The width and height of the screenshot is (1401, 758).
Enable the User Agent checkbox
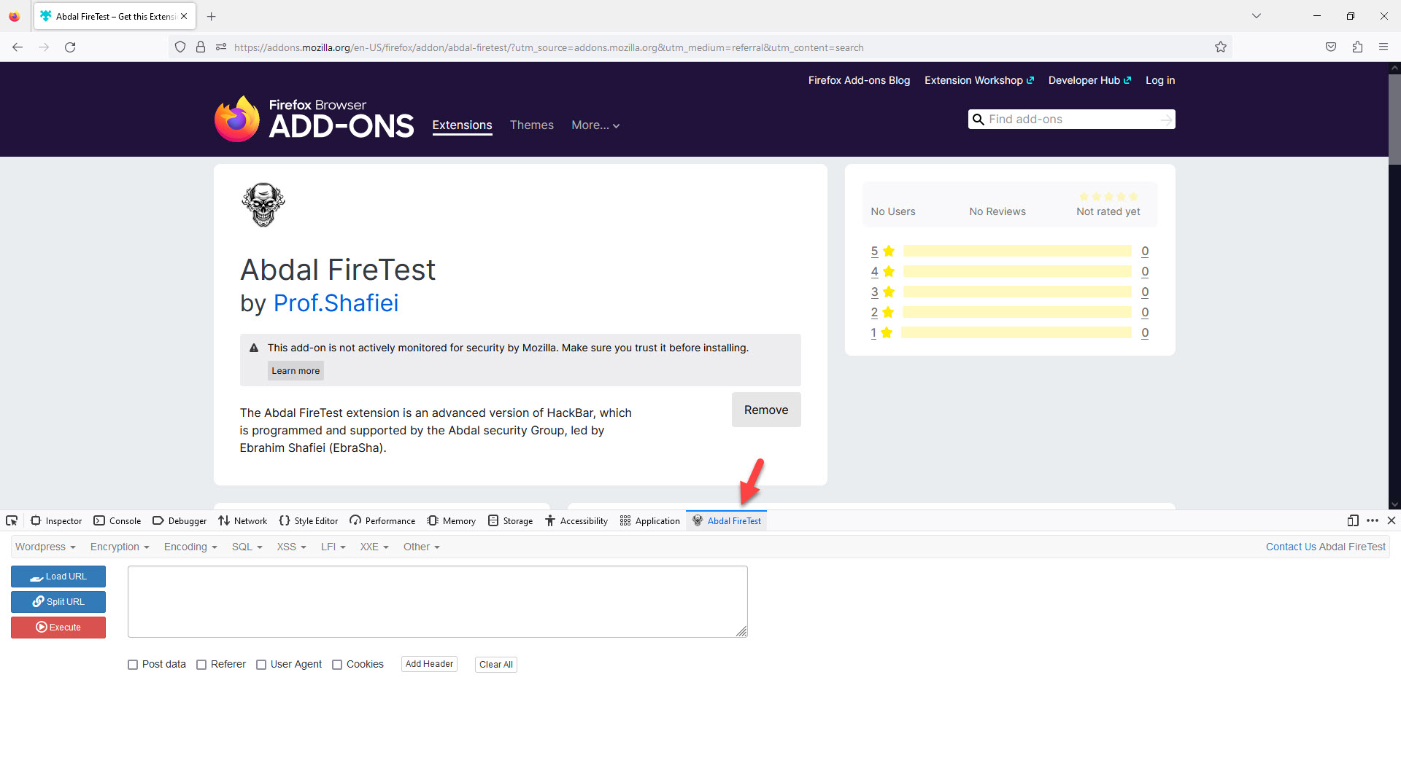coord(261,665)
